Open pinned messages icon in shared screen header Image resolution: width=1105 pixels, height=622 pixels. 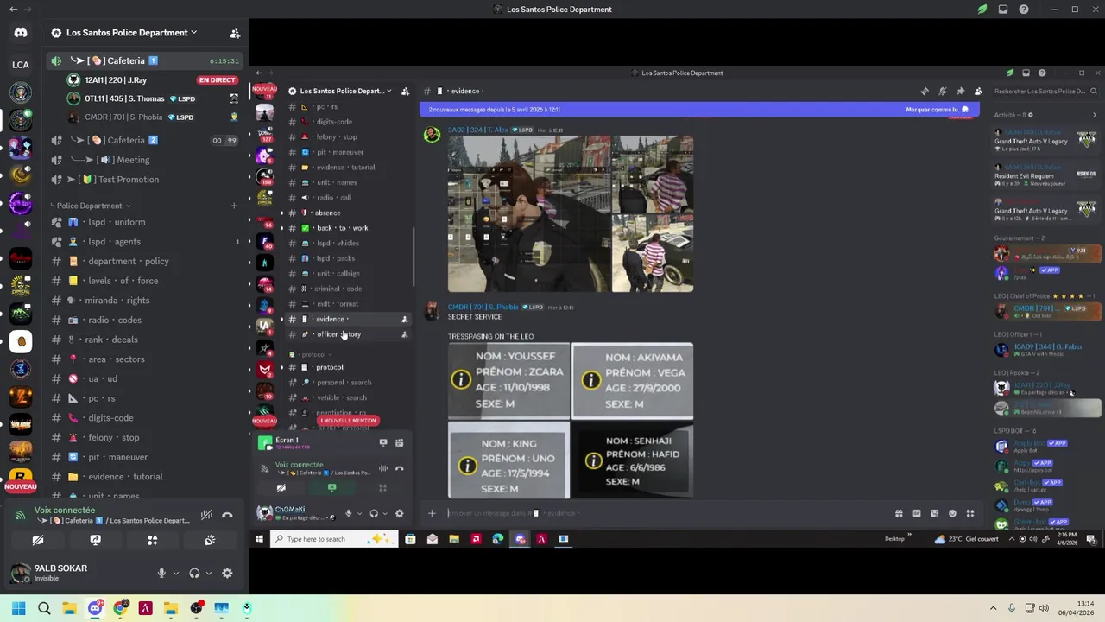[x=960, y=91]
